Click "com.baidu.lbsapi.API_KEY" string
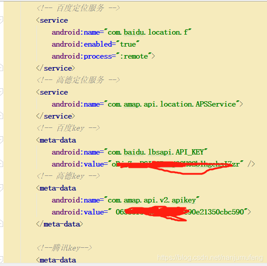This screenshot has width=267, height=266. point(155,152)
